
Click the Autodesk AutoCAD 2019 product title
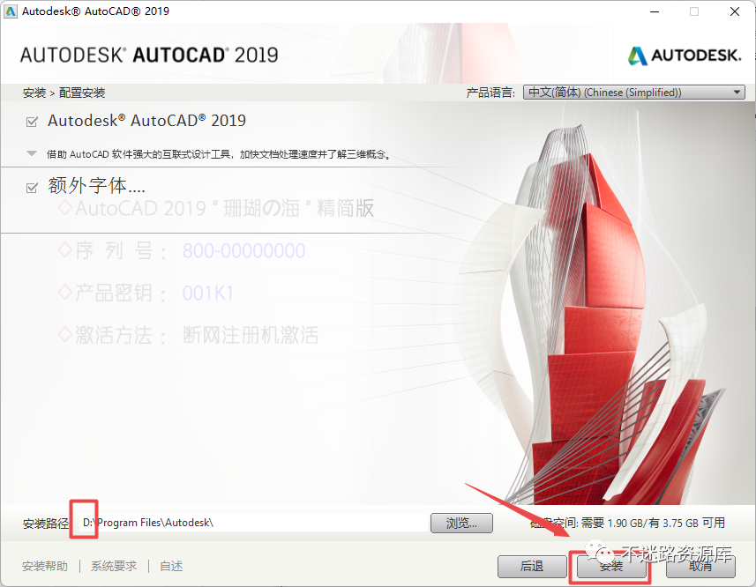click(x=146, y=121)
